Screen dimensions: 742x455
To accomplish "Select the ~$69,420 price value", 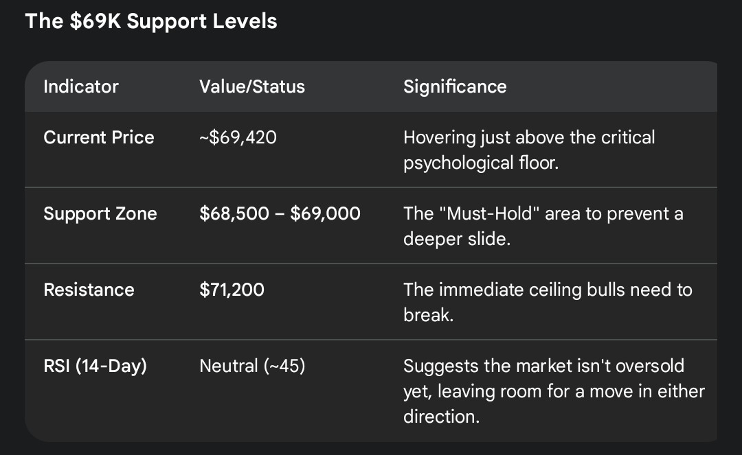I will [x=238, y=137].
